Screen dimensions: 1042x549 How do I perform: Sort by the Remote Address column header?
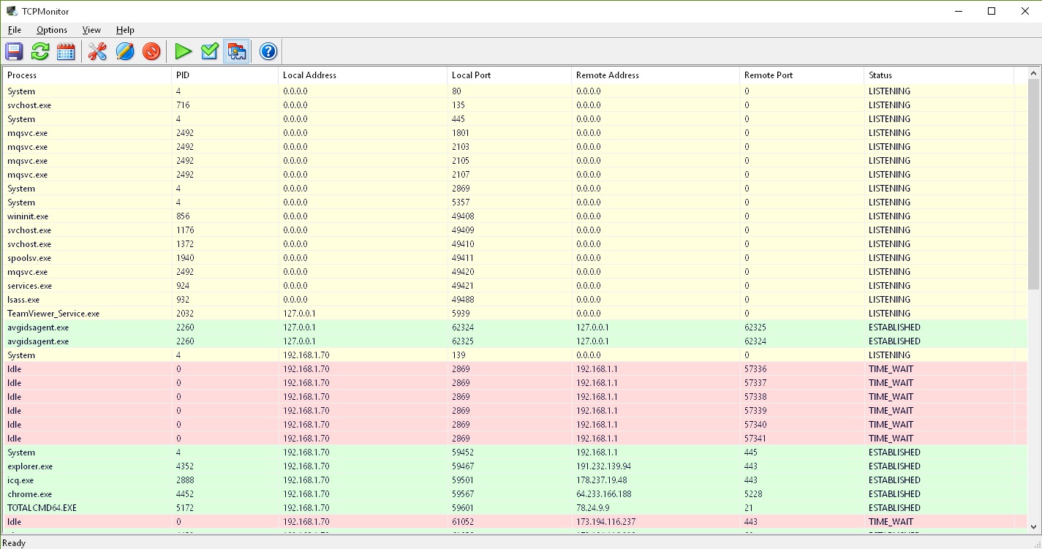click(654, 75)
